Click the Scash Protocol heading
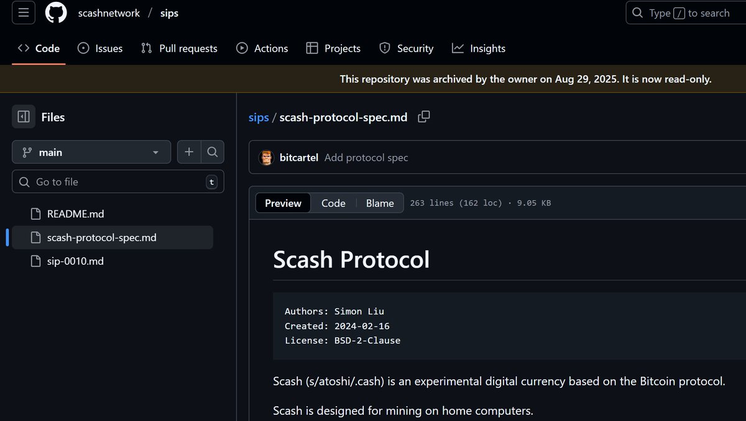The width and height of the screenshot is (746, 421). pyautogui.click(x=351, y=260)
